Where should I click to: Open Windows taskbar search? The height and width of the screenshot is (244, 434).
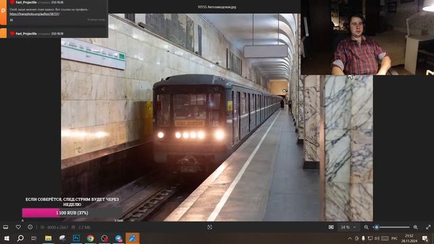click(x=20, y=238)
